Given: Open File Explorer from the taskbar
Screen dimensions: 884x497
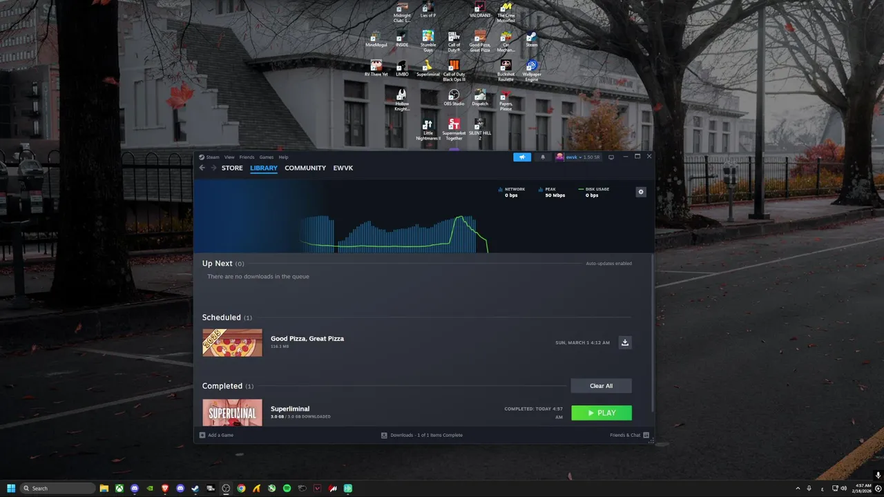Looking at the screenshot, I should click(x=104, y=488).
